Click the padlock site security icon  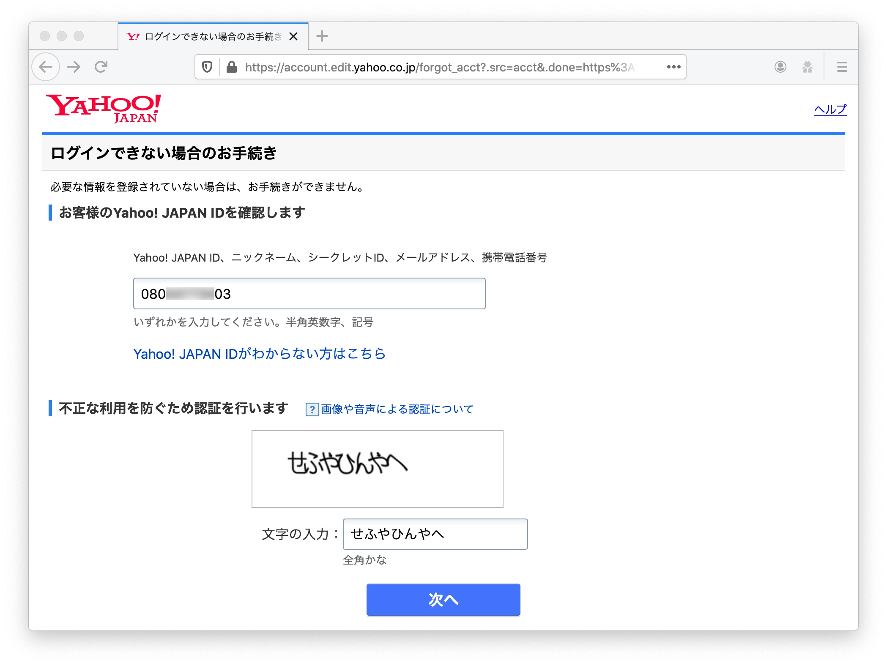coord(231,67)
